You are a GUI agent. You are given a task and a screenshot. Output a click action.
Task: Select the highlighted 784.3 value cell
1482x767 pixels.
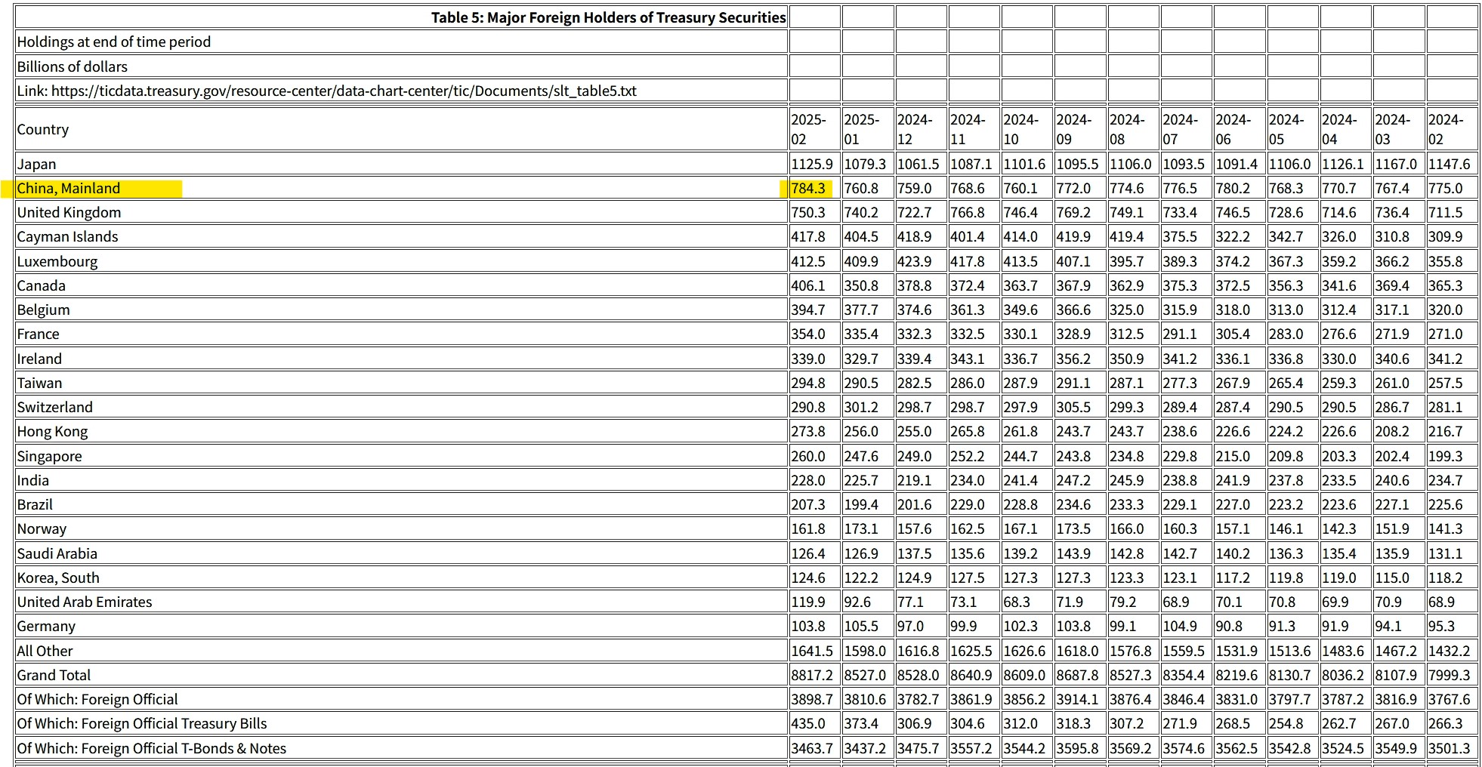tap(807, 188)
